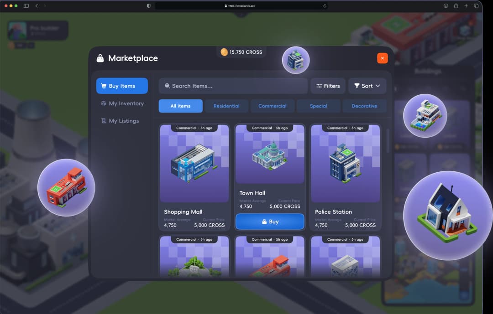Click Town Hall's 5,000 CROSS price
Screen dimensions: 493x314
click(x=285, y=206)
